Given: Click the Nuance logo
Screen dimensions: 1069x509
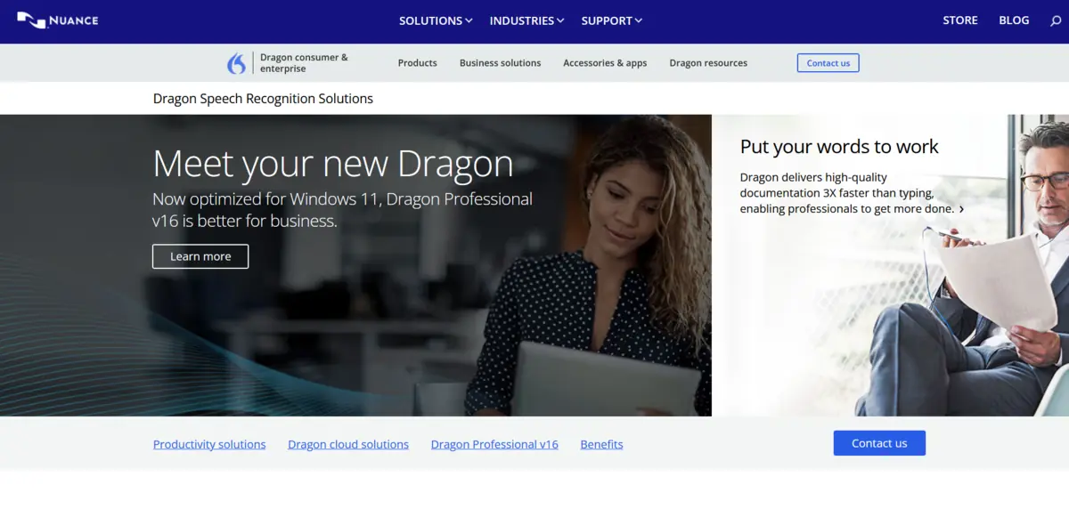Looking at the screenshot, I should tap(58, 20).
